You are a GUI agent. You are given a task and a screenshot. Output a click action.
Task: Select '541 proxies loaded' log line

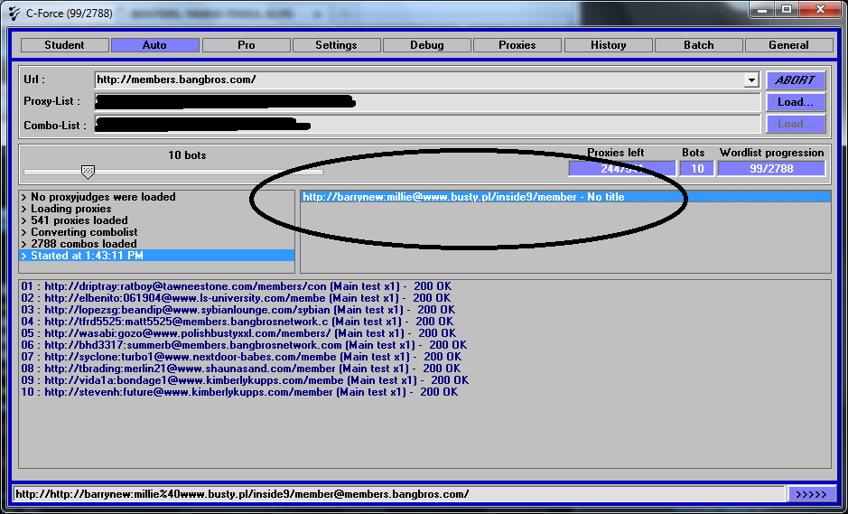tap(157, 220)
